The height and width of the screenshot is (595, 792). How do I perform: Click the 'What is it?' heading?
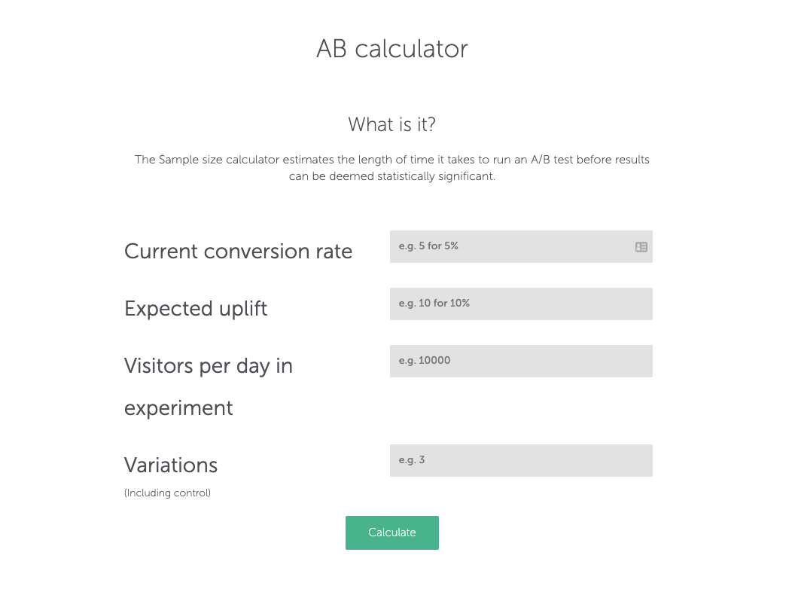391,124
